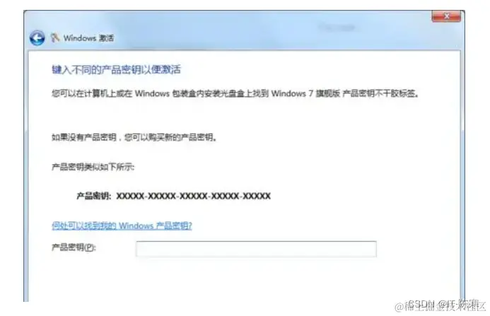
Task: Click the 产品密钥(P): field label
Action: coord(74,247)
